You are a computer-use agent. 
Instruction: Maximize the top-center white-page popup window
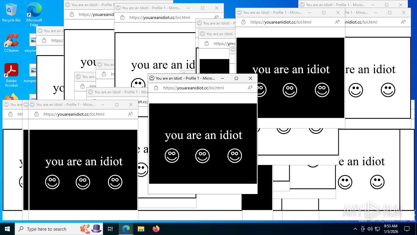click(x=203, y=8)
